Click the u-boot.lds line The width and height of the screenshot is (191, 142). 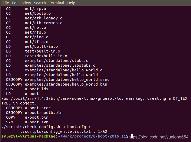coord(27,89)
